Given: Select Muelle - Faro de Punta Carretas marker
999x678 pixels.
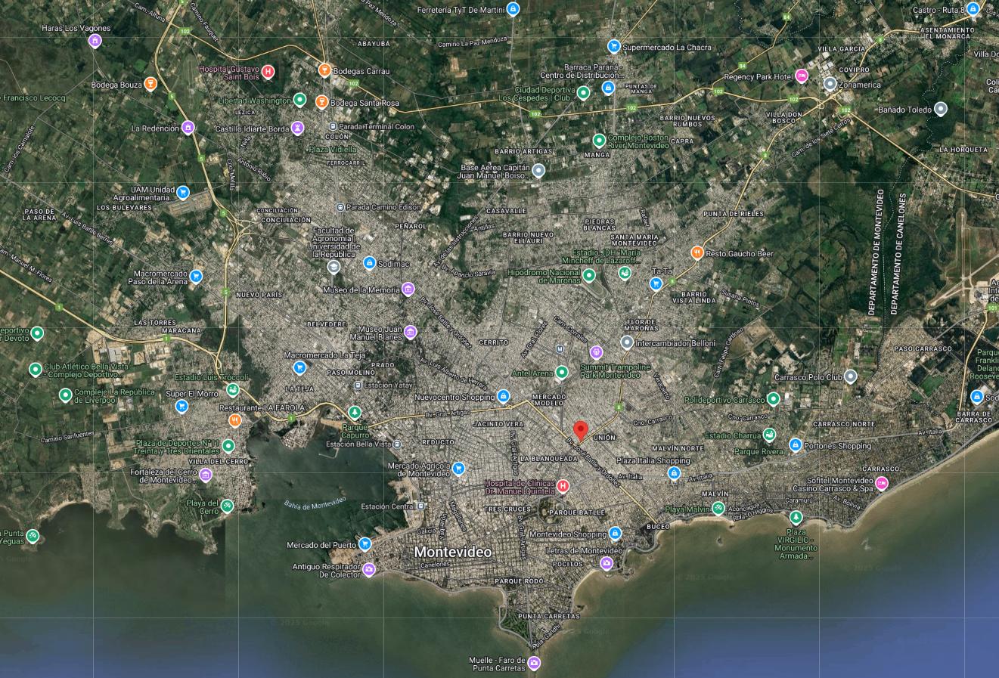Looking at the screenshot, I should (x=535, y=664).
